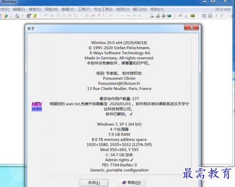The image size is (235, 187).
Task: Open the 工具(T) Tools menu
Action: (x=84, y=10)
